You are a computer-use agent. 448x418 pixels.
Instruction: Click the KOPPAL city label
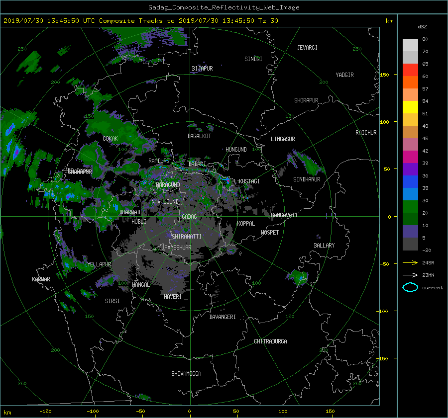pyautogui.click(x=246, y=224)
